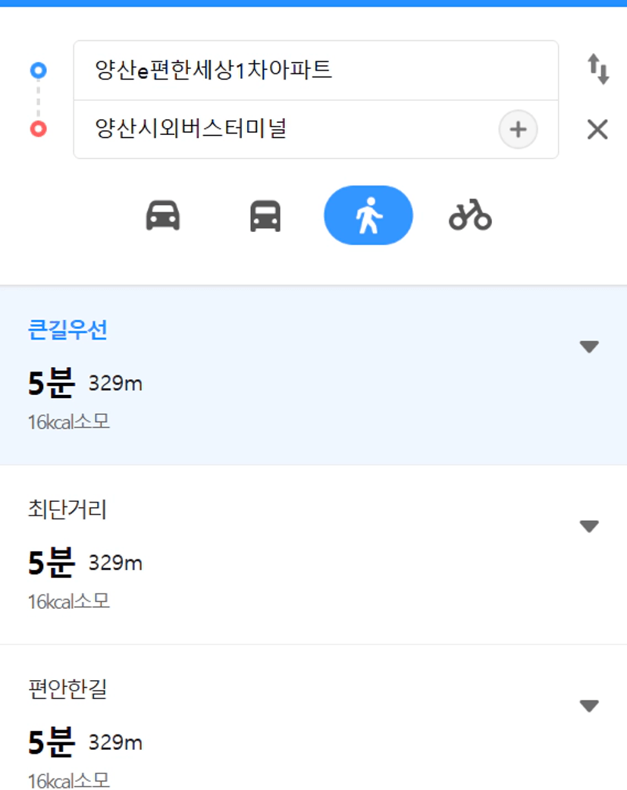Select the 최단거리 route option
627x790 pixels.
pyautogui.click(x=314, y=555)
